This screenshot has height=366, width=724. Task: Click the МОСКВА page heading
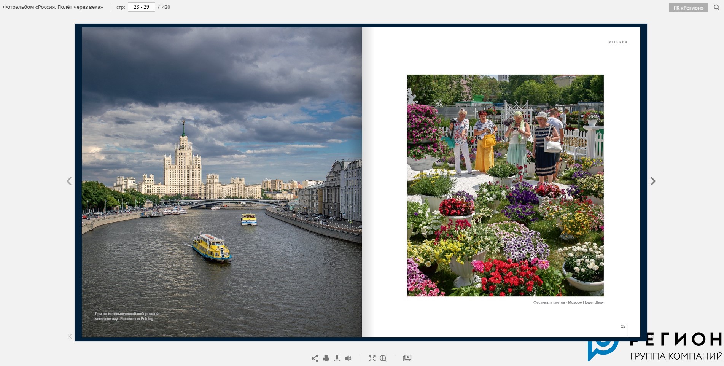coord(618,42)
